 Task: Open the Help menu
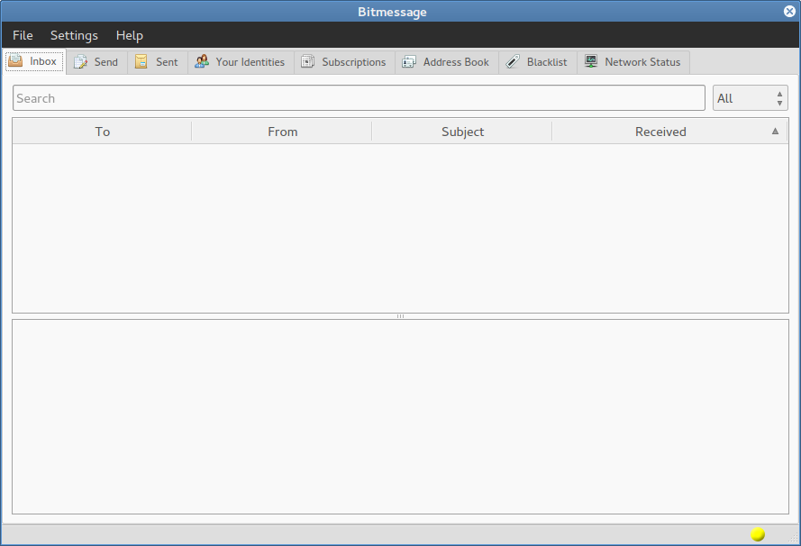(129, 35)
